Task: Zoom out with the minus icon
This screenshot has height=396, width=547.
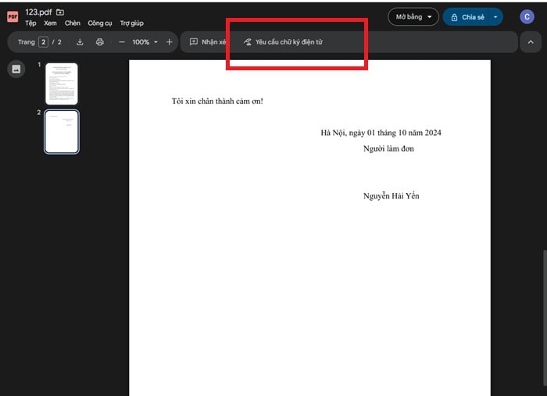Action: [x=122, y=42]
